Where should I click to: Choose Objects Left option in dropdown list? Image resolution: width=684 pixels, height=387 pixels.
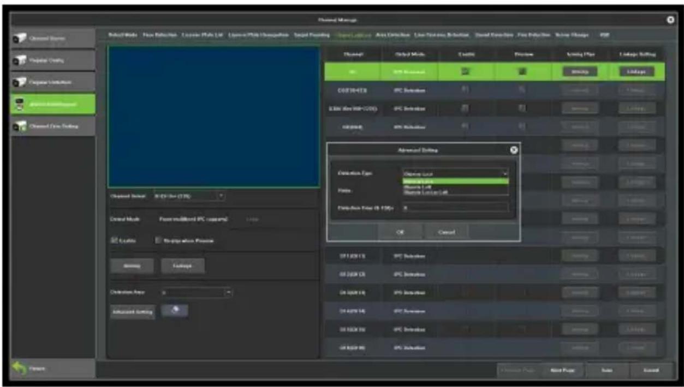coord(455,186)
